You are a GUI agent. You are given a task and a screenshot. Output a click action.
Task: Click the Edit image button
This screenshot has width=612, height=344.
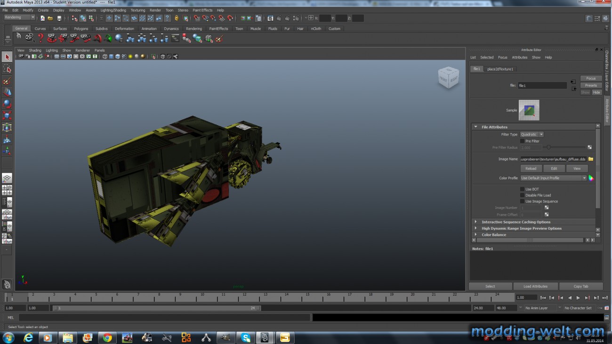pyautogui.click(x=554, y=168)
